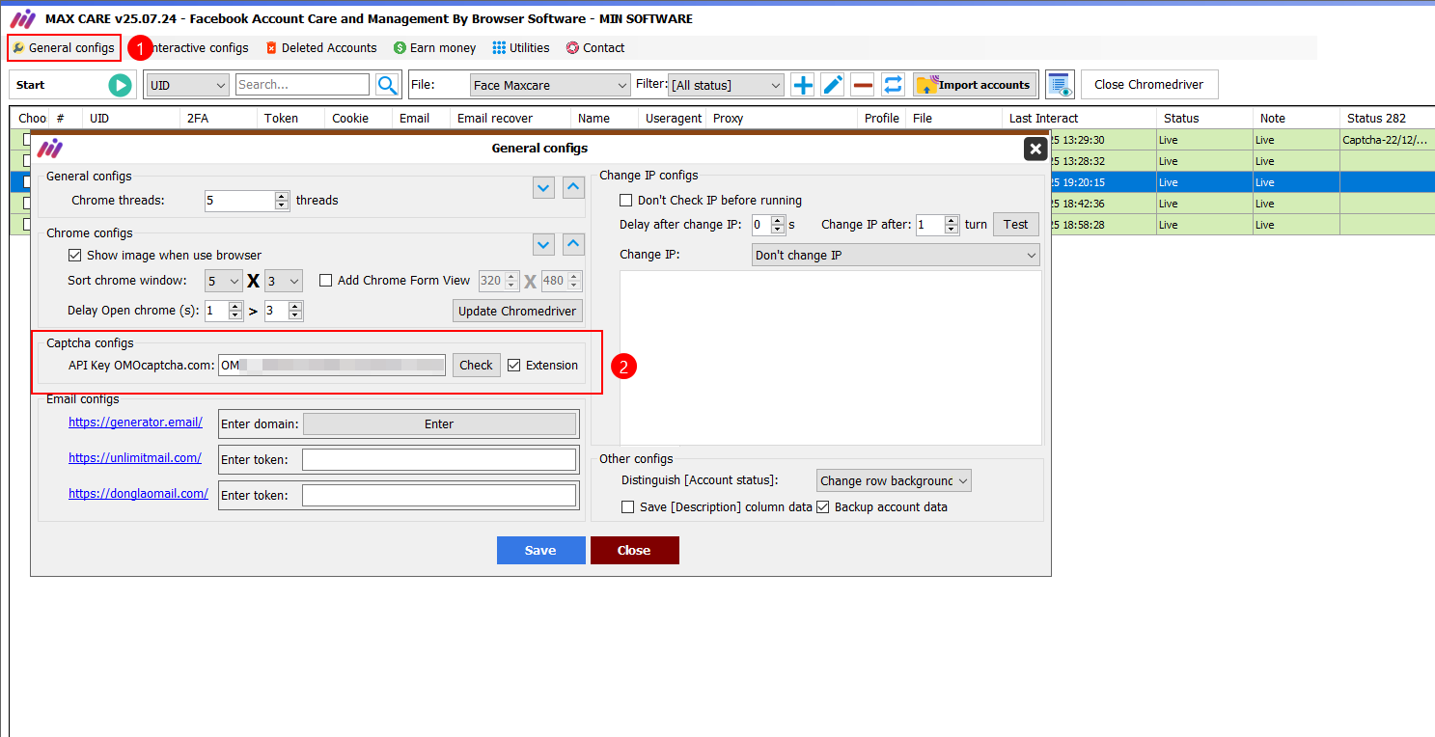1435x737 pixels.
Task: Click the Save button
Action: point(541,550)
